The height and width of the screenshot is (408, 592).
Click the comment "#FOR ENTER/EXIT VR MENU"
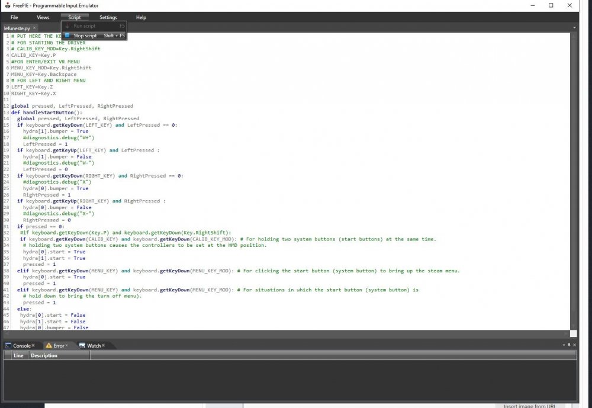click(46, 62)
